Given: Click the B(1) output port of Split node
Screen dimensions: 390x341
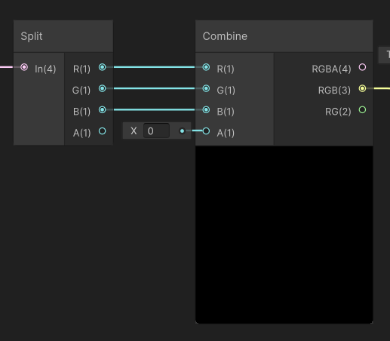Looking at the screenshot, I should click(x=103, y=110).
